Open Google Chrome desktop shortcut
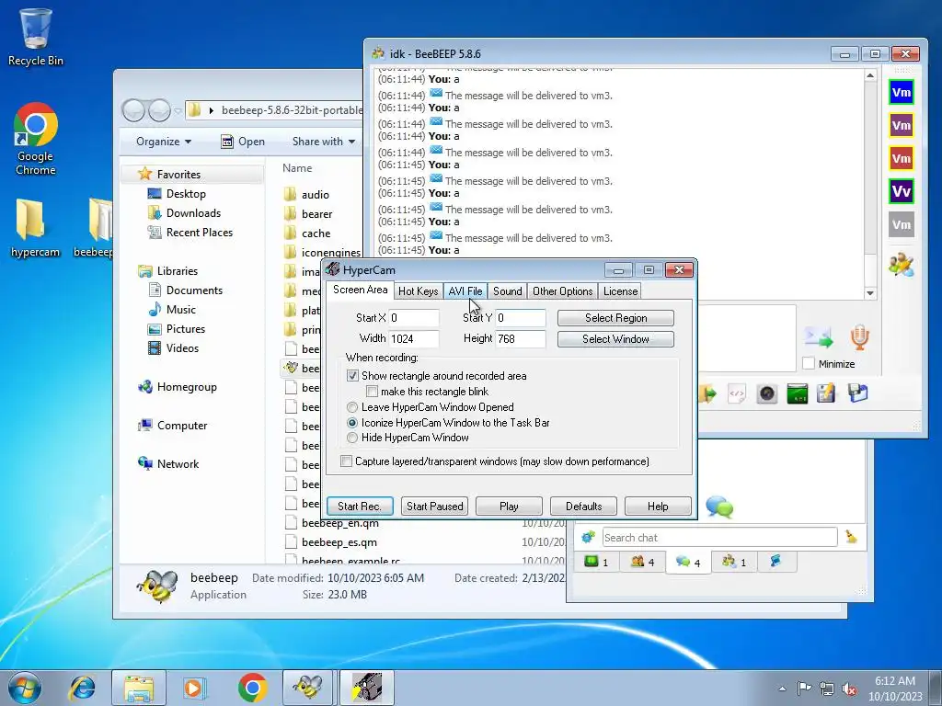Screen dimensions: 942x706 pos(36,140)
